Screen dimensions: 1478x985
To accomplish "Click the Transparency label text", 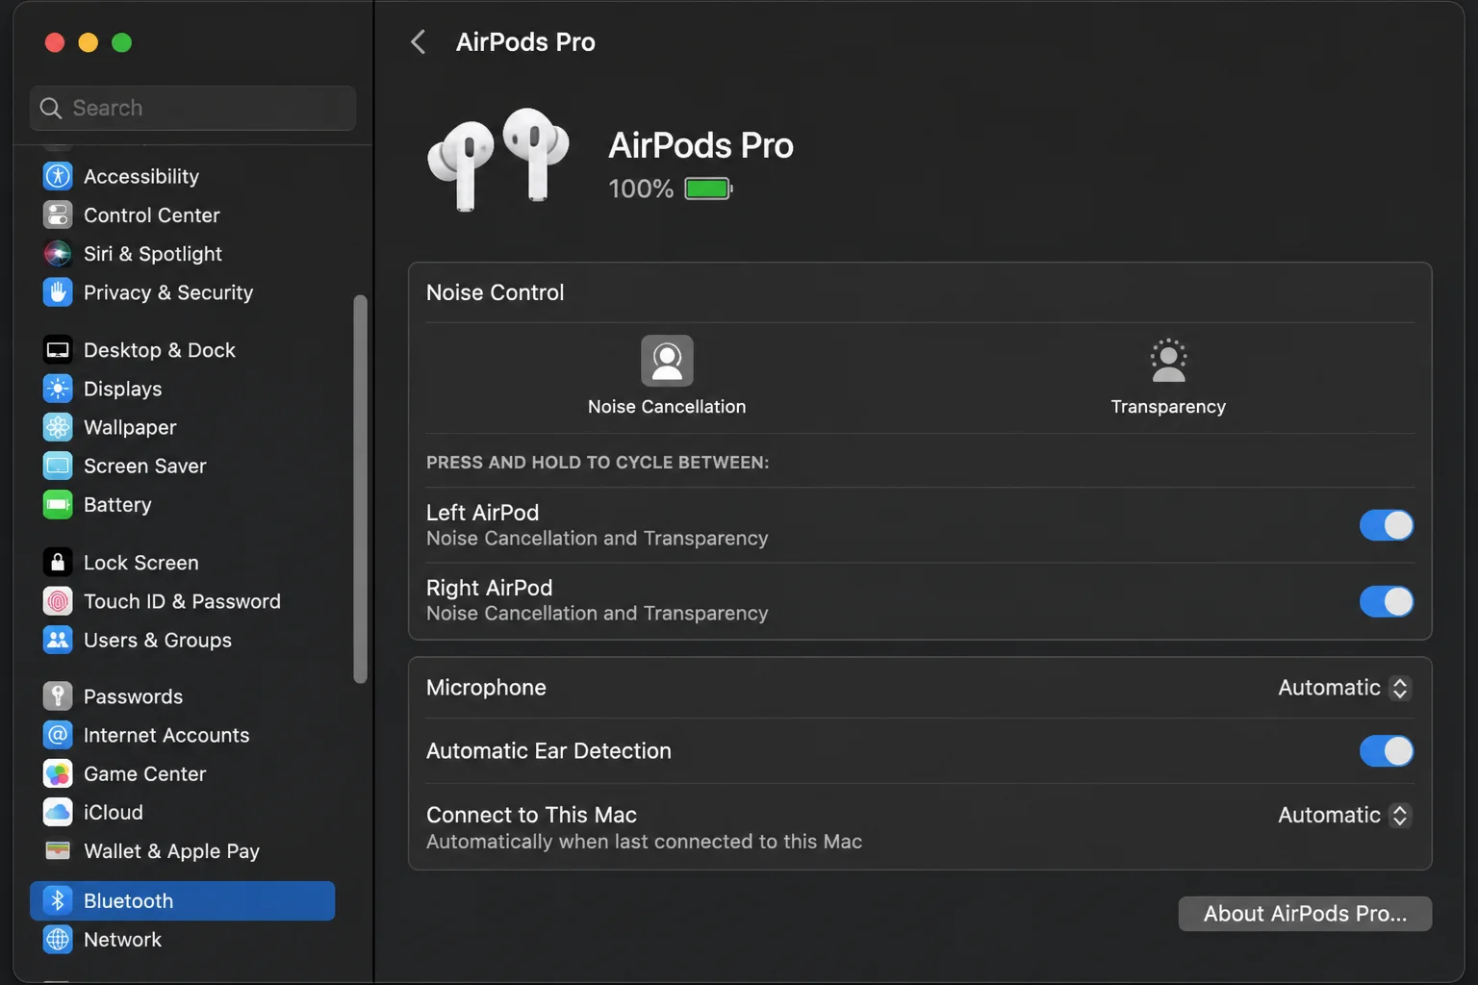I will point(1168,407).
